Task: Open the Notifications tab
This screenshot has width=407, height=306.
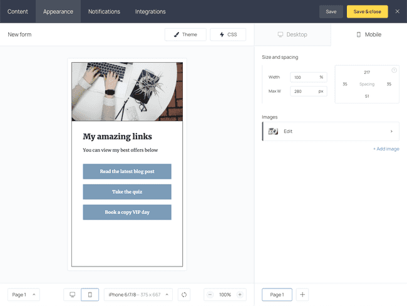Action: [x=104, y=11]
